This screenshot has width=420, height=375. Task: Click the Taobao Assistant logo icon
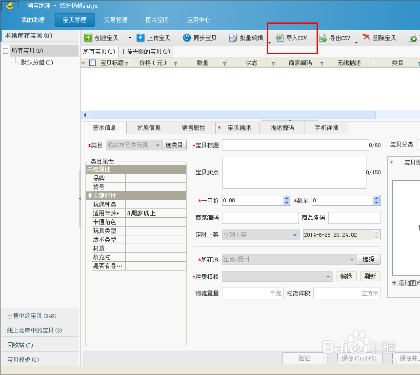click(x=10, y=6)
